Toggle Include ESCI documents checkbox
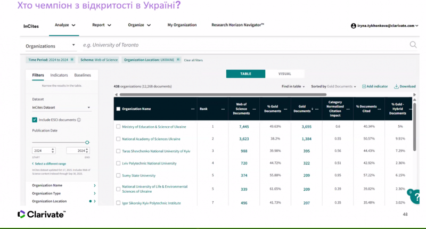 [35, 120]
